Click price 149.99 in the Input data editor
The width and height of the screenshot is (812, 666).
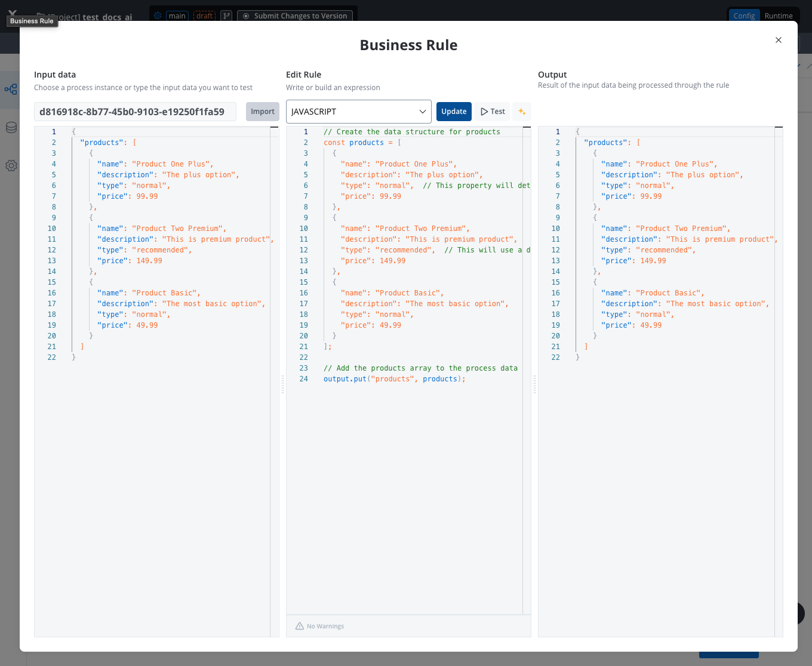pos(149,261)
